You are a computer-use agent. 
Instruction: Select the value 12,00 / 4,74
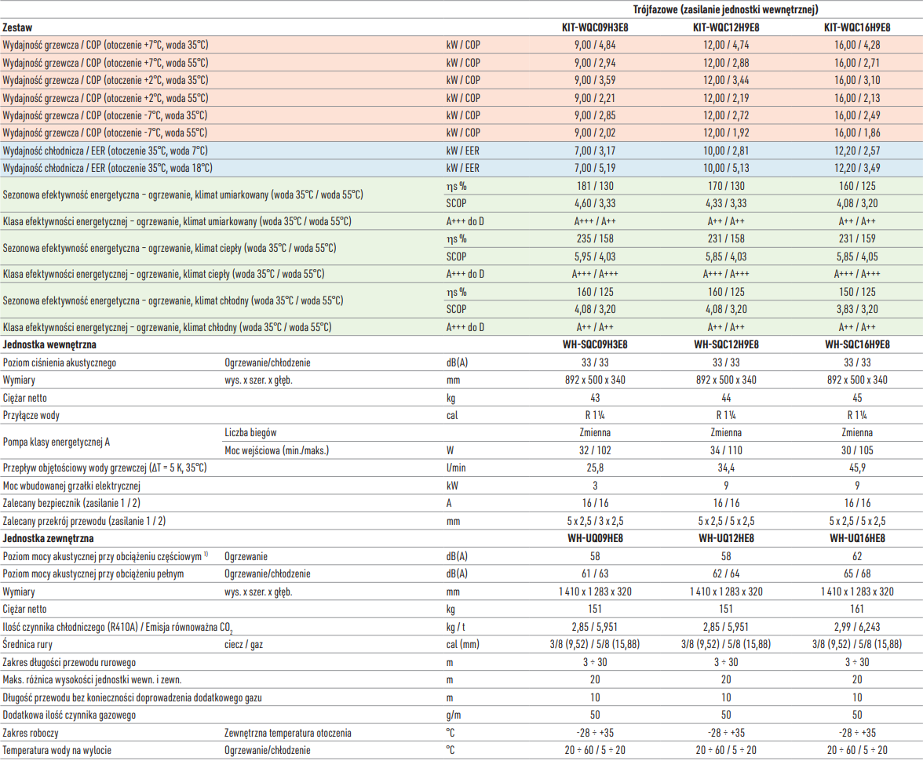coord(726,45)
